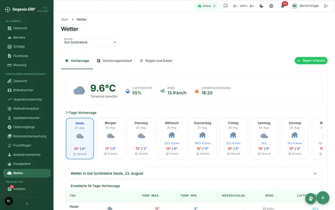Open Bodenprobenahme

[x=26, y=155]
